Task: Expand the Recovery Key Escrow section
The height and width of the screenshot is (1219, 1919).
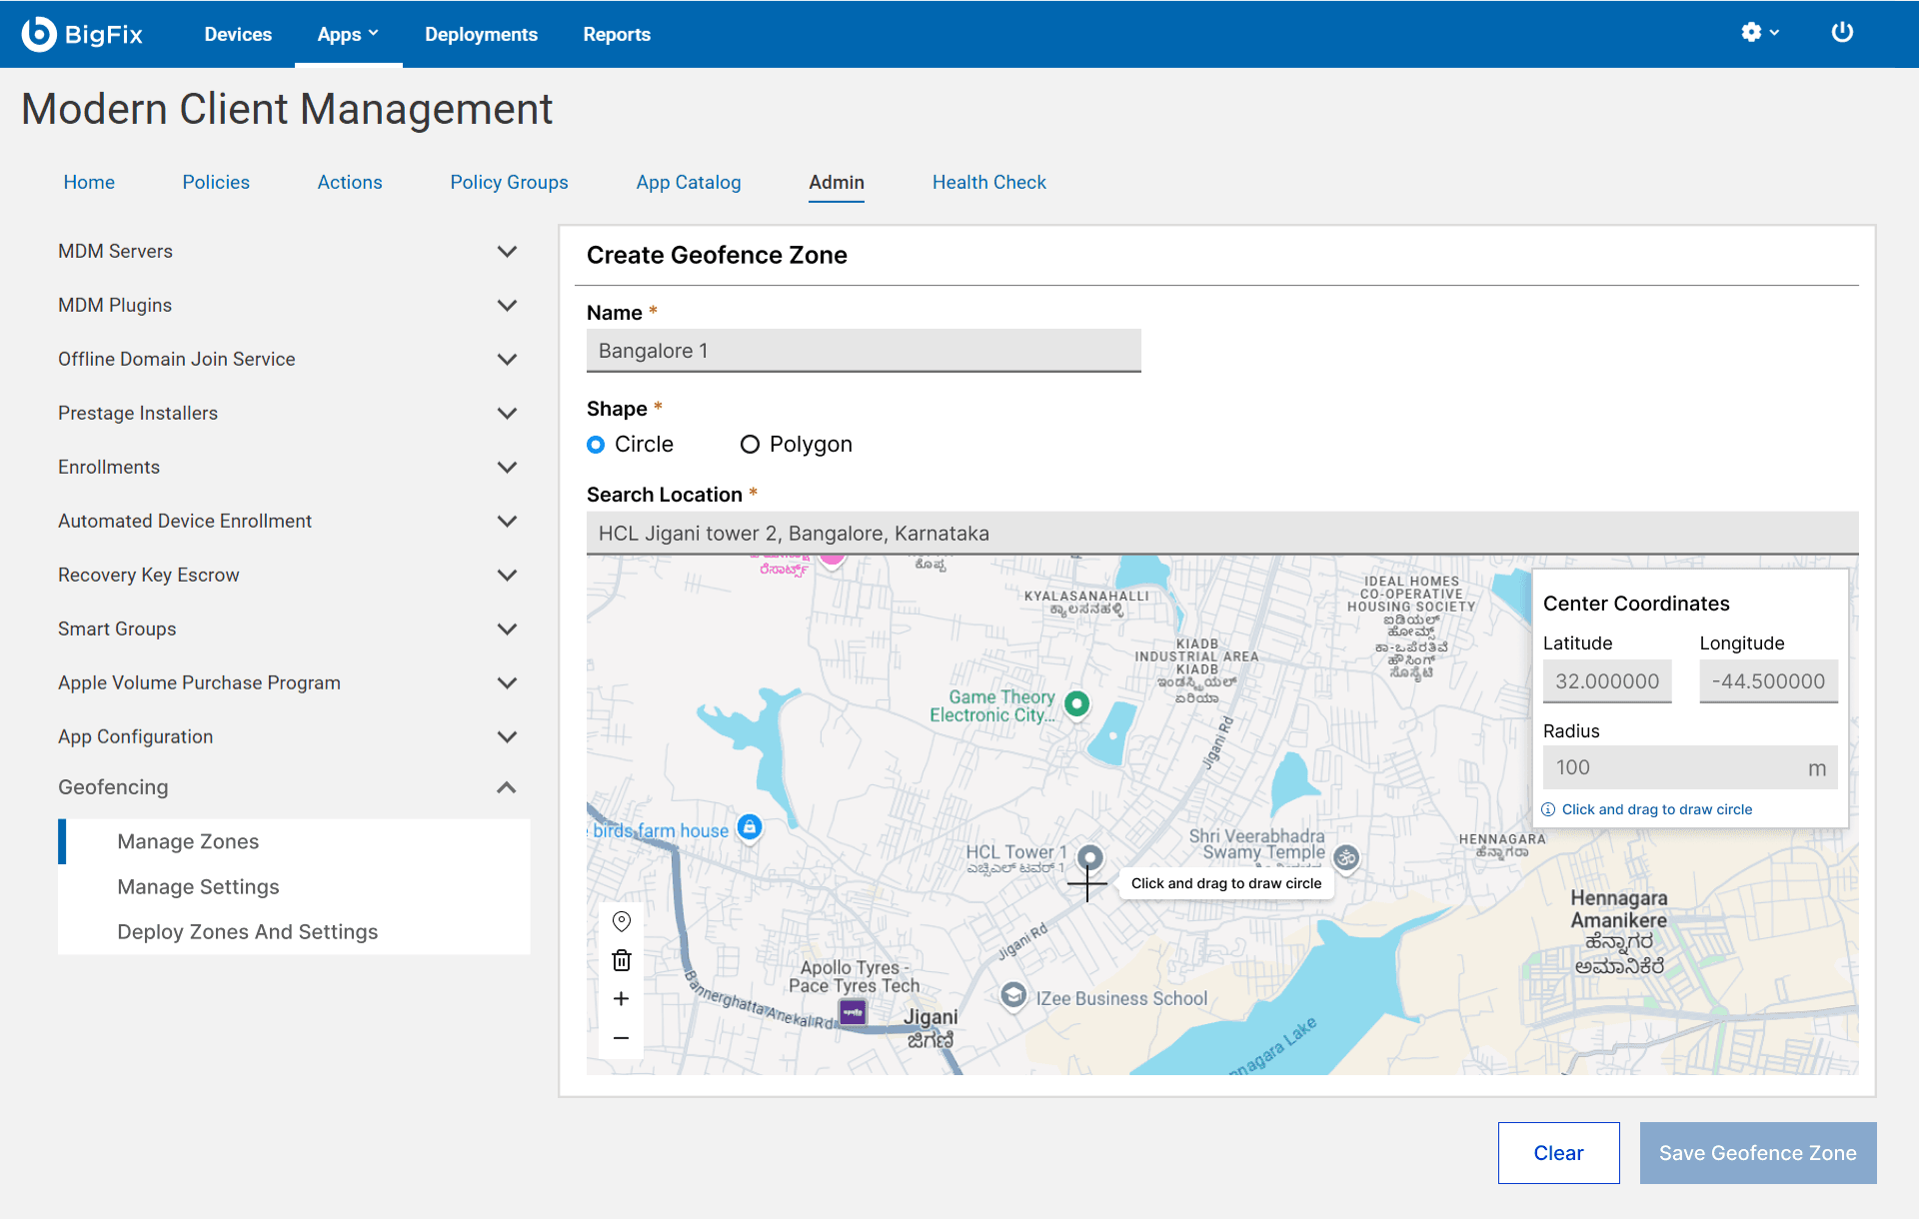Action: [x=507, y=576]
